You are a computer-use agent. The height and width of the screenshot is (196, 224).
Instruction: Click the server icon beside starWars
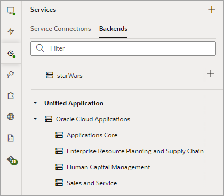coord(50,75)
